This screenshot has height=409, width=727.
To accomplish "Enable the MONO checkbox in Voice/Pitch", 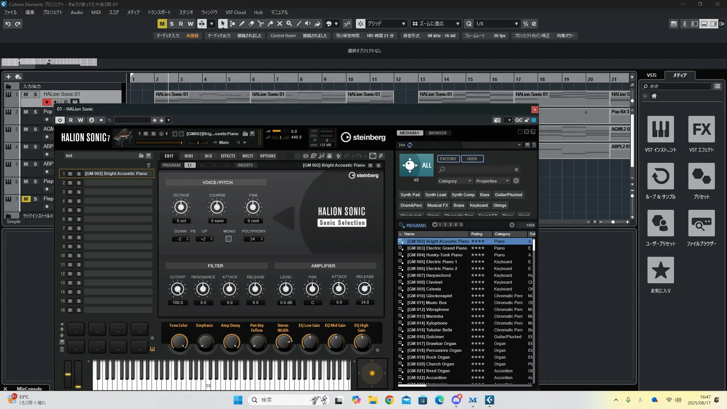I will (228, 239).
